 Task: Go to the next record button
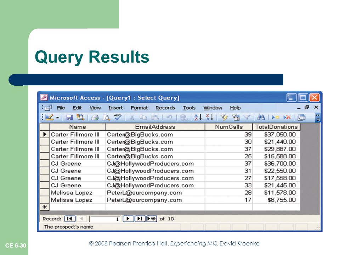click(x=128, y=219)
